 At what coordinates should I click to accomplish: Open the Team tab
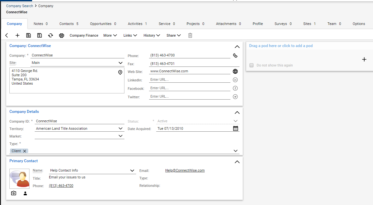pyautogui.click(x=334, y=24)
